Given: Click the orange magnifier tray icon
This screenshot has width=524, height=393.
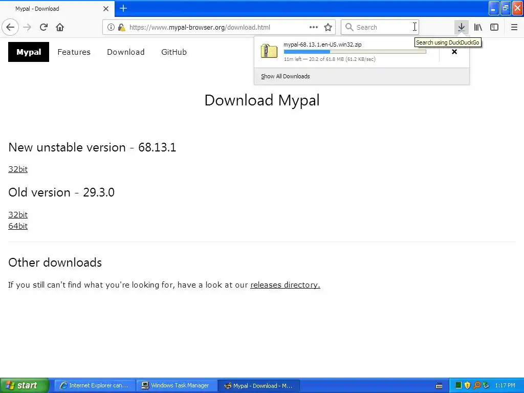Looking at the screenshot, I should [x=476, y=385].
